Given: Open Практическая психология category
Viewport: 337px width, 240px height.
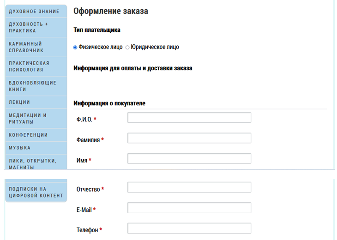Looking at the screenshot, I should [29, 66].
